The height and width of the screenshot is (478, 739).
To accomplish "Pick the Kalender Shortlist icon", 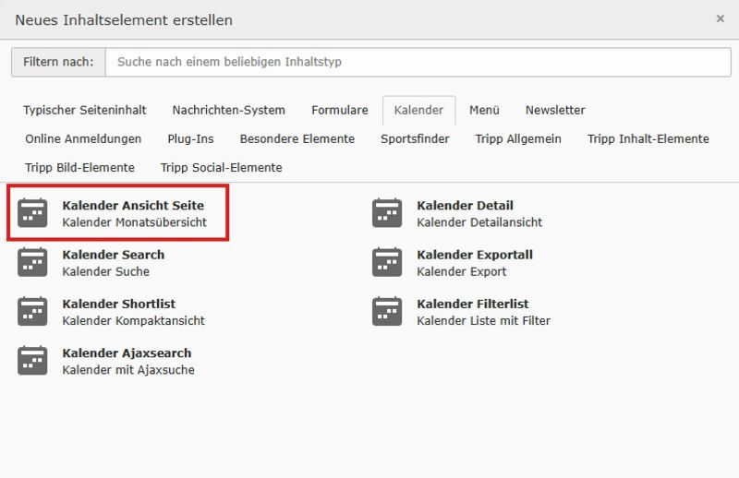I will [x=32, y=311].
